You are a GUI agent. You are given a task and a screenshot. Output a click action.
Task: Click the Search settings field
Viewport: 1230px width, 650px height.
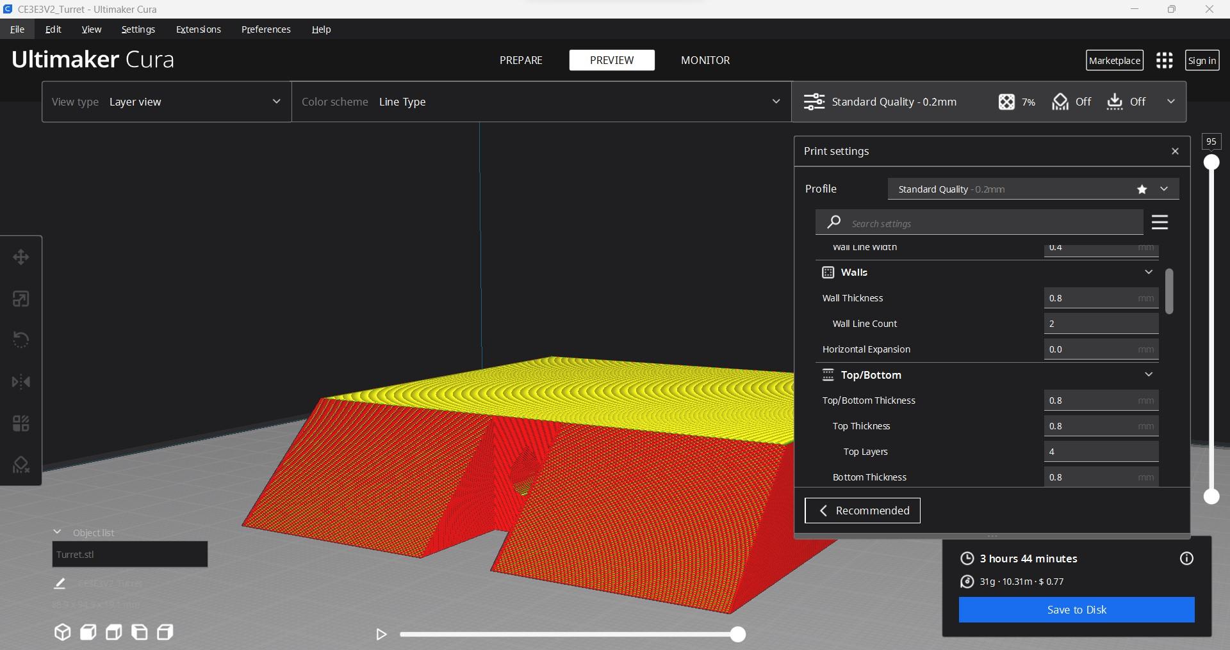click(979, 223)
